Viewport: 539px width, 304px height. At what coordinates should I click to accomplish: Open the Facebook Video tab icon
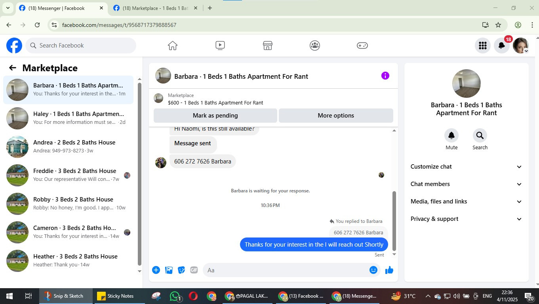[x=220, y=46]
